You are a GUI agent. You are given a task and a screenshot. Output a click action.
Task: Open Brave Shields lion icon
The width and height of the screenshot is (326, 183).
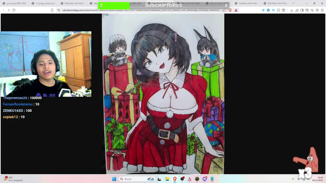230,10
